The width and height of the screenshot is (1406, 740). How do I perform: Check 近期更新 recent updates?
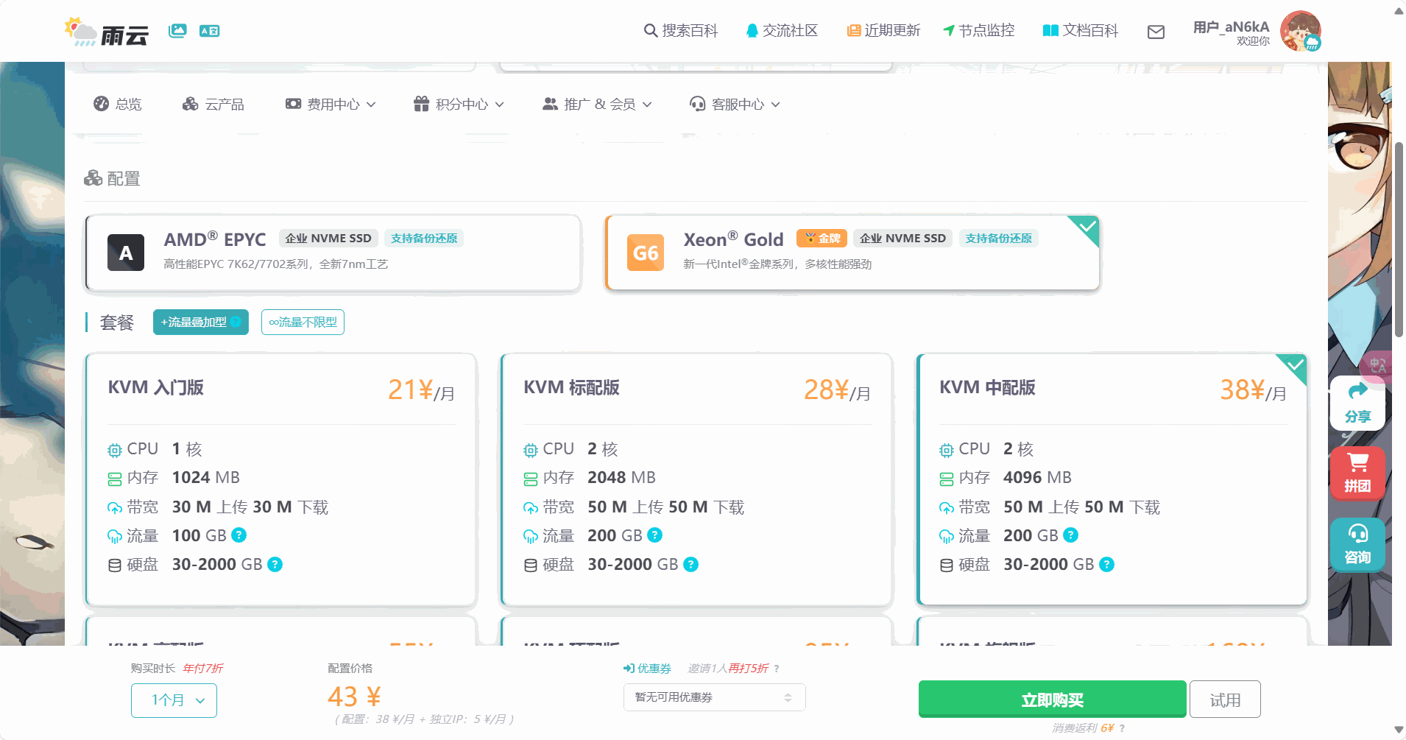[883, 30]
